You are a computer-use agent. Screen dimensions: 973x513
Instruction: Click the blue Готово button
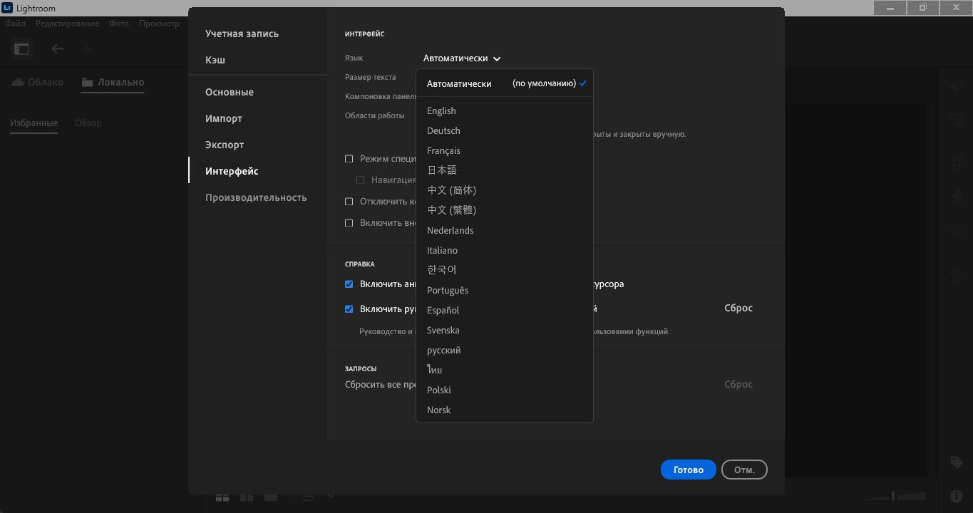click(x=689, y=470)
